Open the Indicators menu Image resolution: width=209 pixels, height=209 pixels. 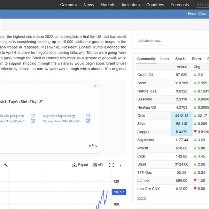tap(131, 5)
